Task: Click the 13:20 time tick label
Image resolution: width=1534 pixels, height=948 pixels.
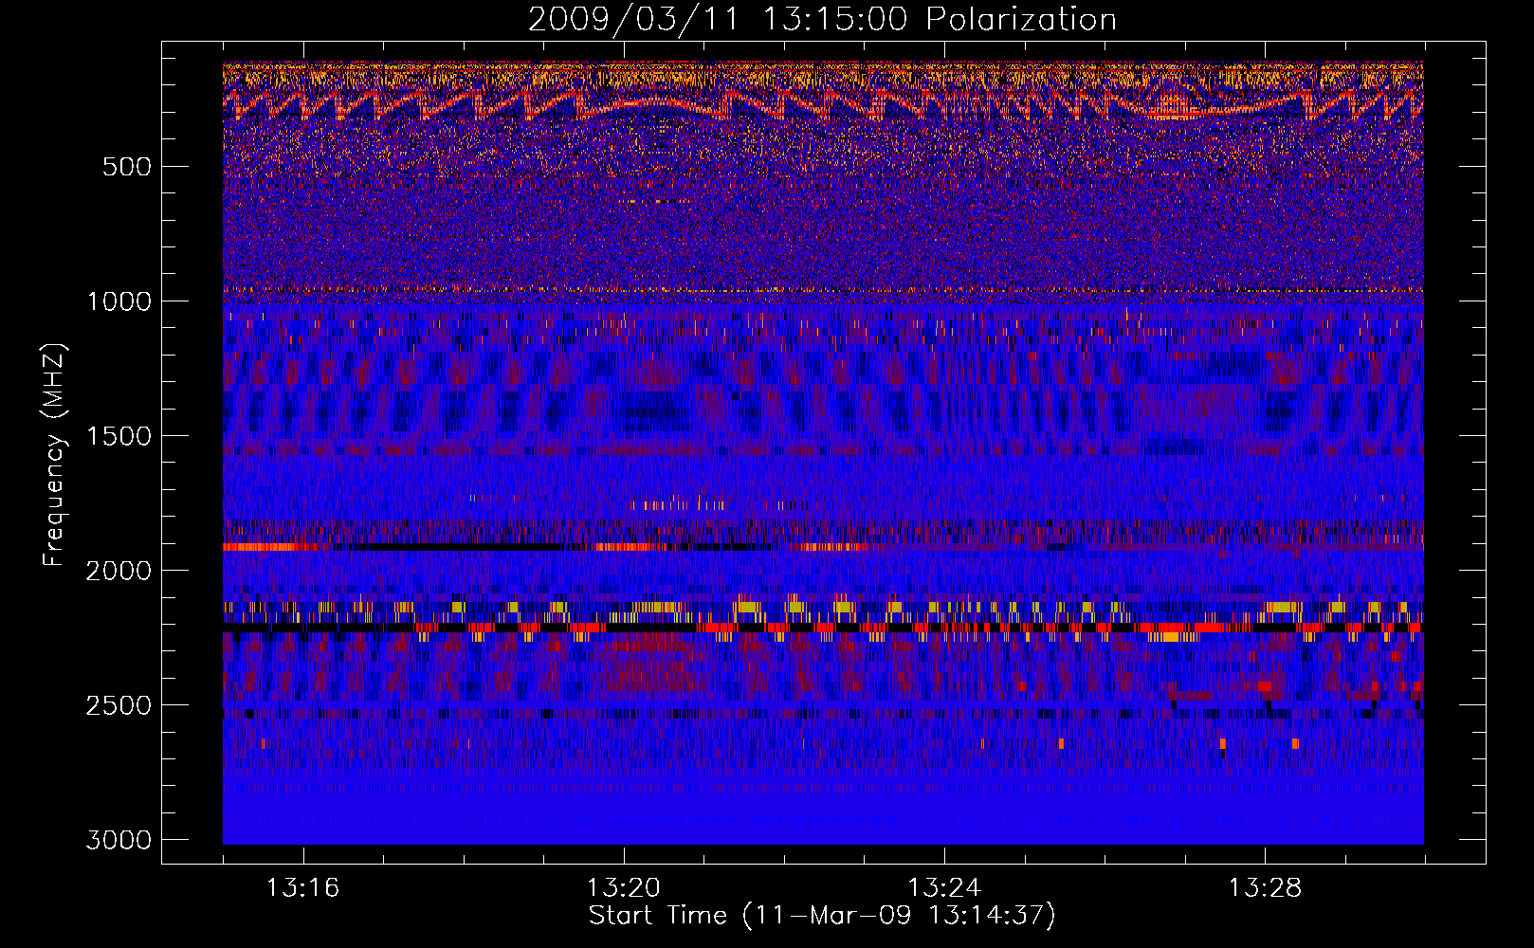Action: click(623, 888)
